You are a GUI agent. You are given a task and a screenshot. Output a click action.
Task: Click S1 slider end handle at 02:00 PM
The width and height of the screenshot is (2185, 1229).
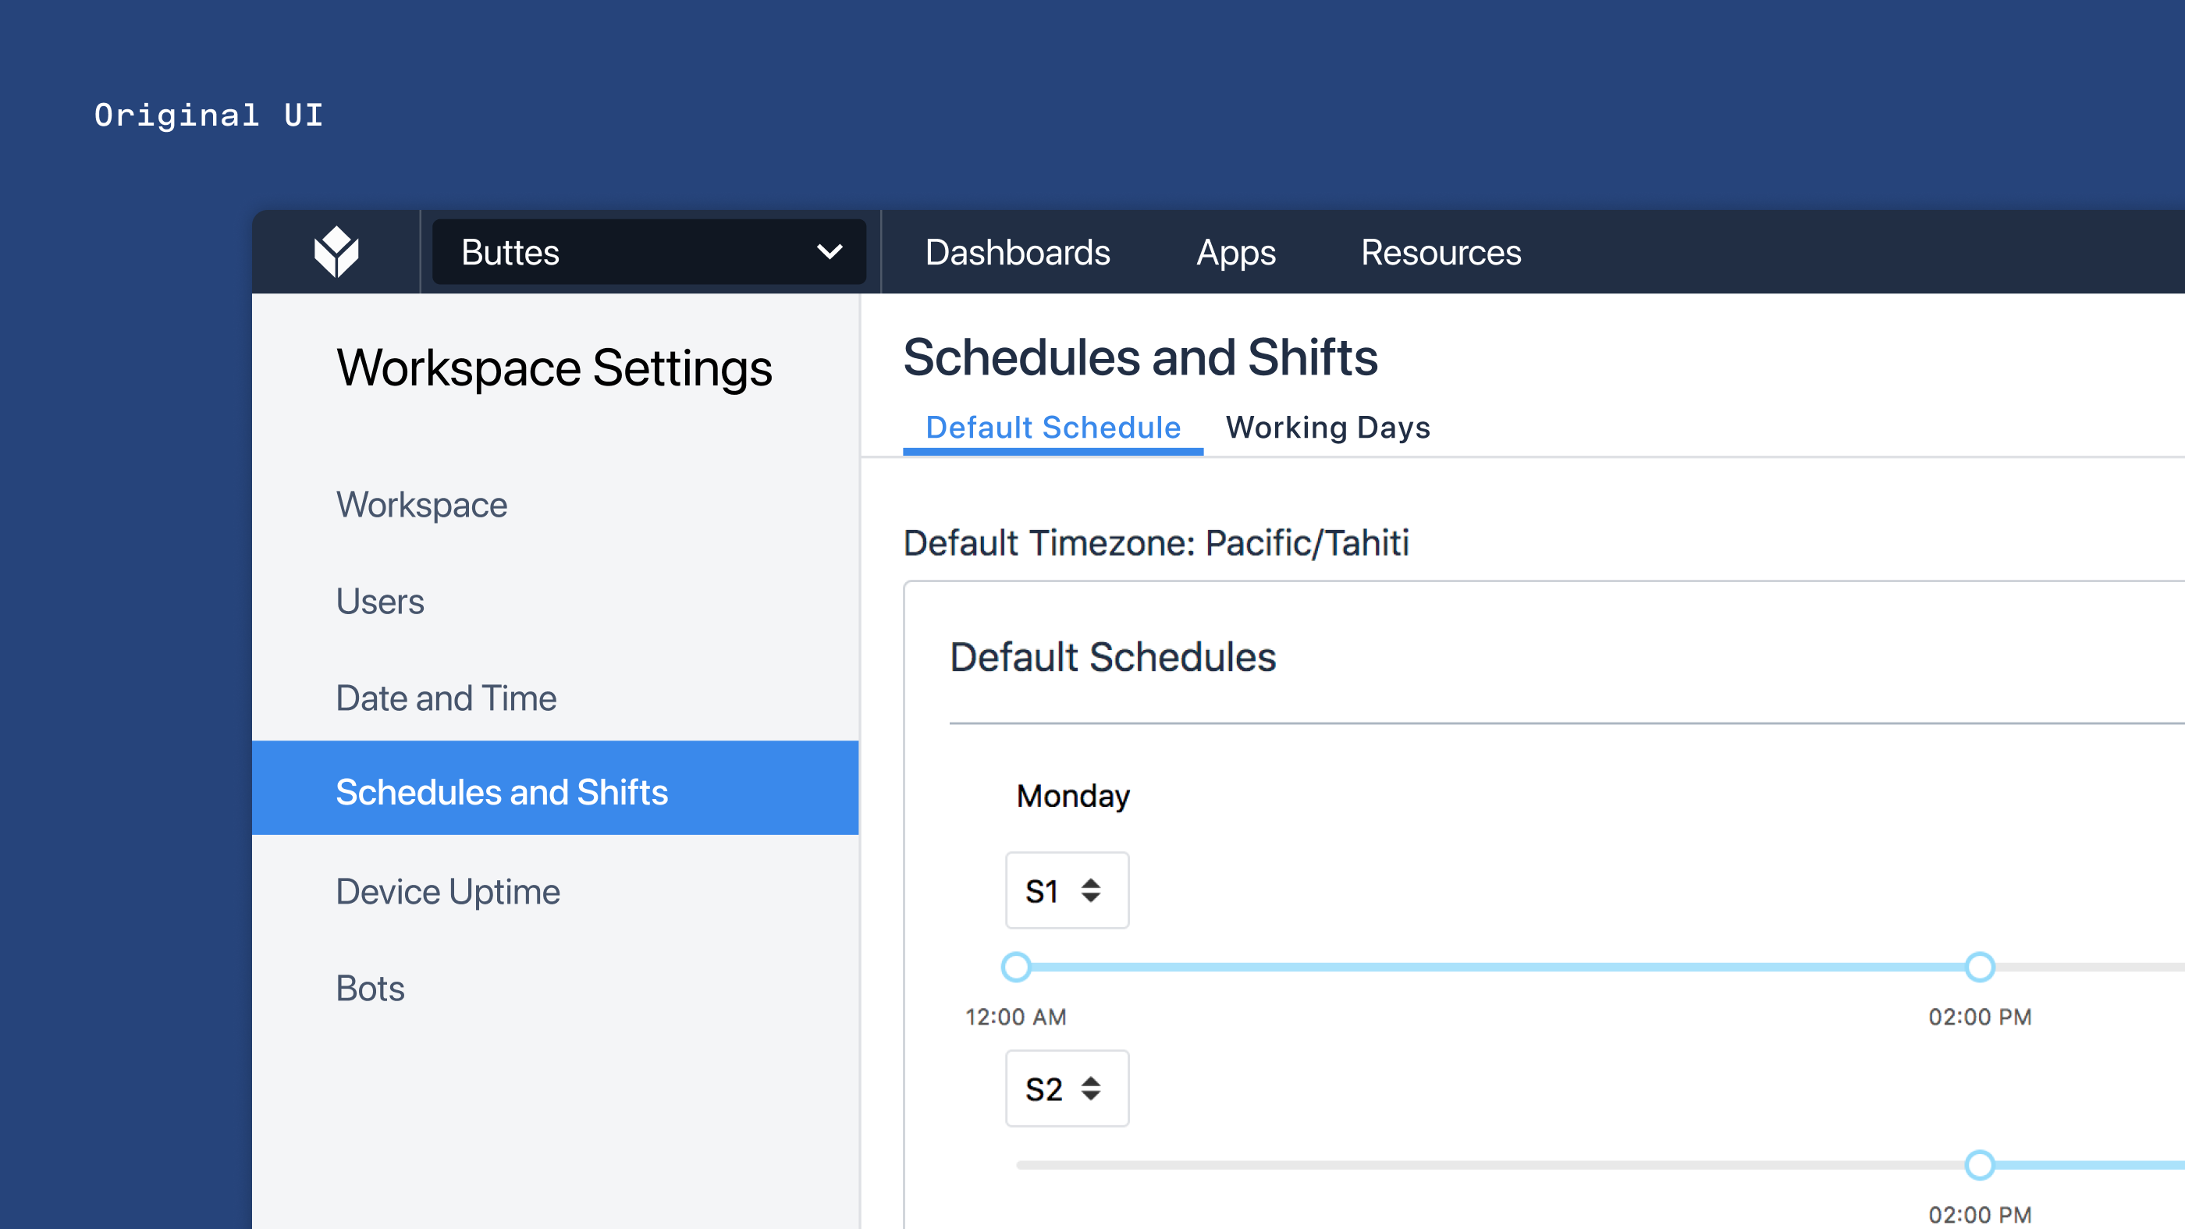coord(1980,967)
